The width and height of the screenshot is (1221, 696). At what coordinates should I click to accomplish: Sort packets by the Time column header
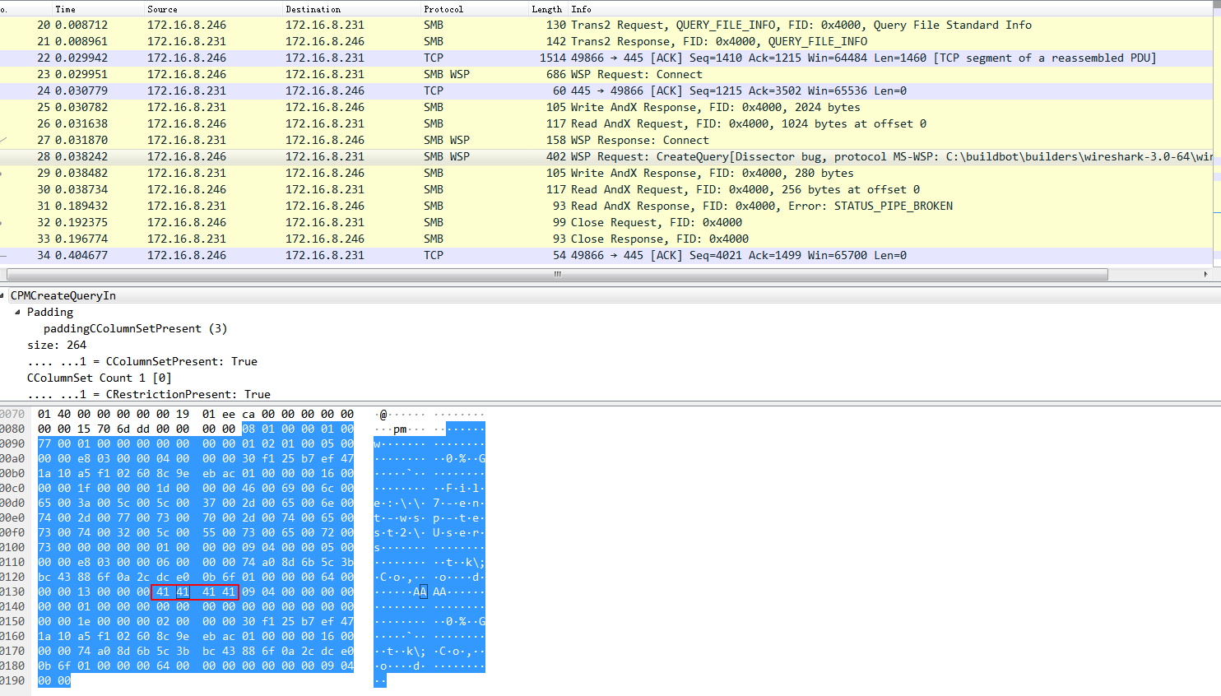[x=65, y=9]
